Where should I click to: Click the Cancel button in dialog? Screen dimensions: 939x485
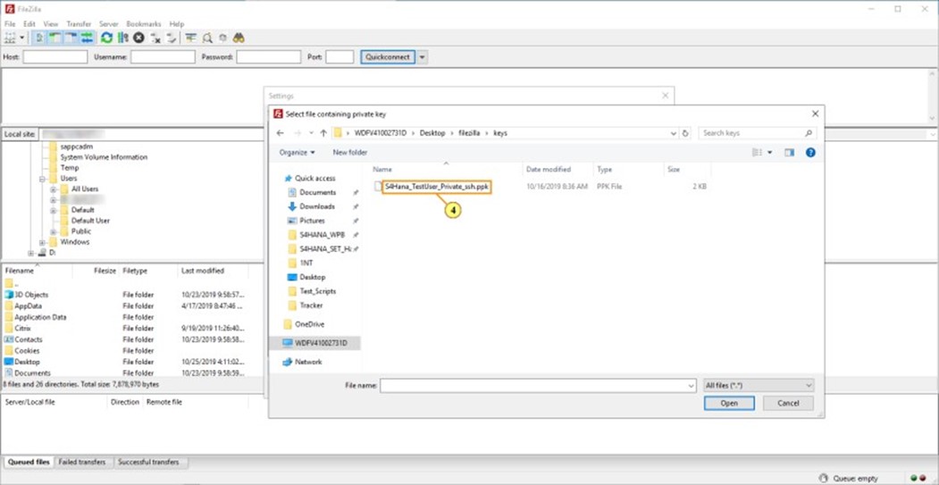point(788,404)
